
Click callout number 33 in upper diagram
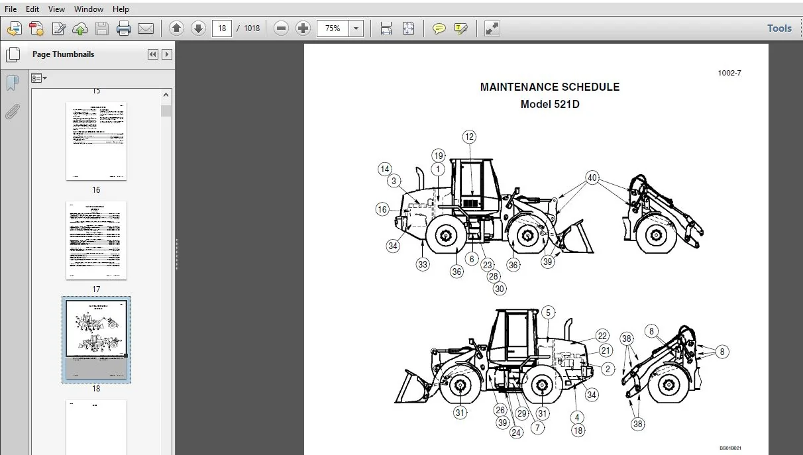(x=423, y=264)
